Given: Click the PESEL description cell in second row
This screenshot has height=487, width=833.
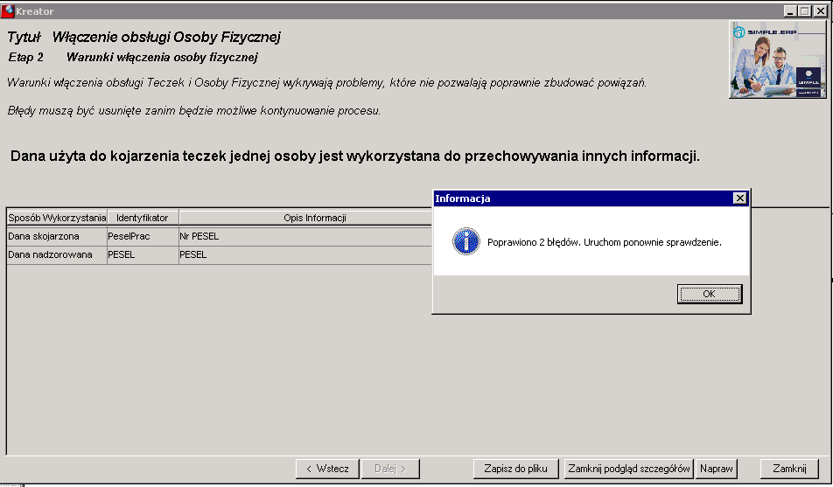Looking at the screenshot, I should (305, 255).
